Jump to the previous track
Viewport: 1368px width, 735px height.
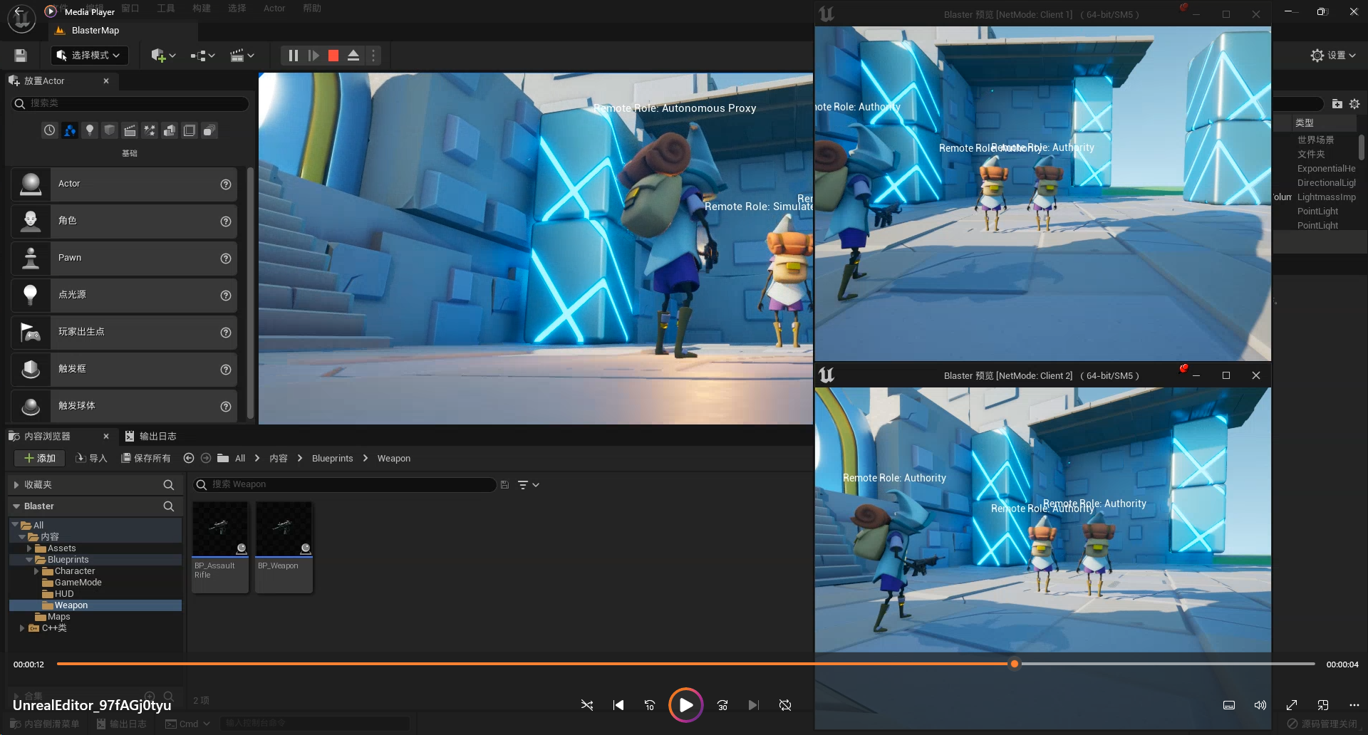coord(618,705)
